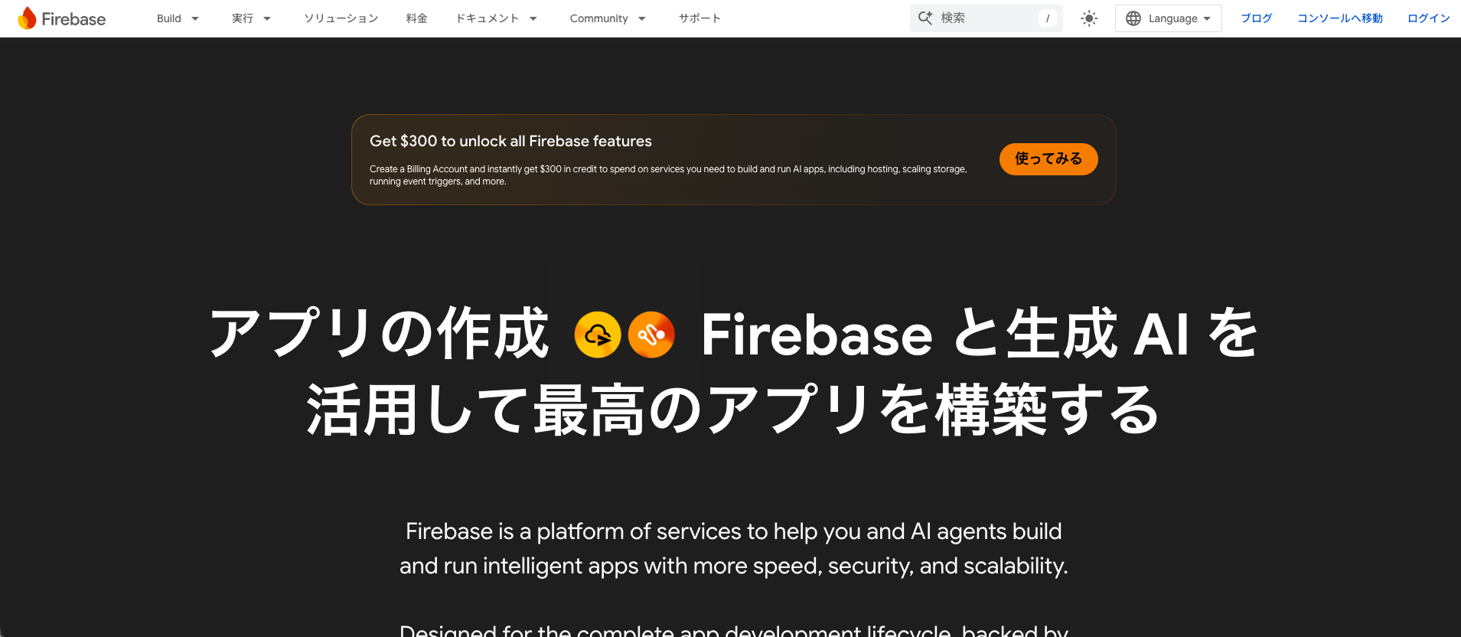Click the orange 使ってみる button

click(x=1048, y=159)
